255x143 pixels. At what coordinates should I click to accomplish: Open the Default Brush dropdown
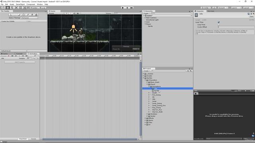coord(14,51)
